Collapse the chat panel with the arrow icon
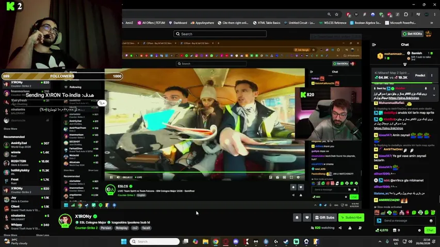The image size is (440, 247). tap(374, 45)
